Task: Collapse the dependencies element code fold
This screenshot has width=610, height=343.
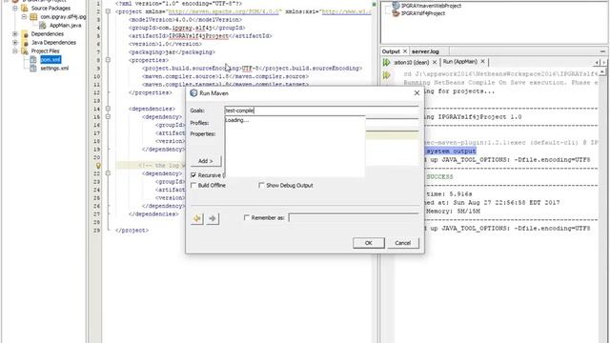Action: pos(108,109)
